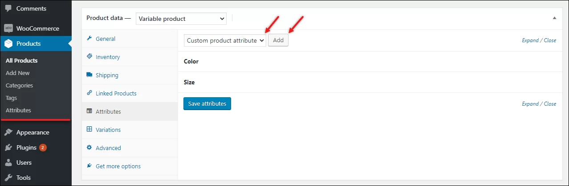Go to Attributes in Products submenu
Viewport: 569px width, 186px height.
tap(18, 110)
